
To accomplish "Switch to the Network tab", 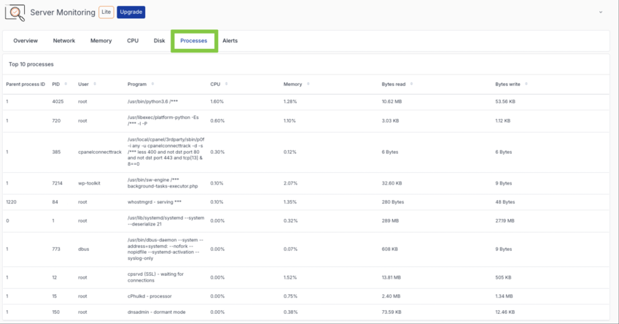I will pos(64,41).
